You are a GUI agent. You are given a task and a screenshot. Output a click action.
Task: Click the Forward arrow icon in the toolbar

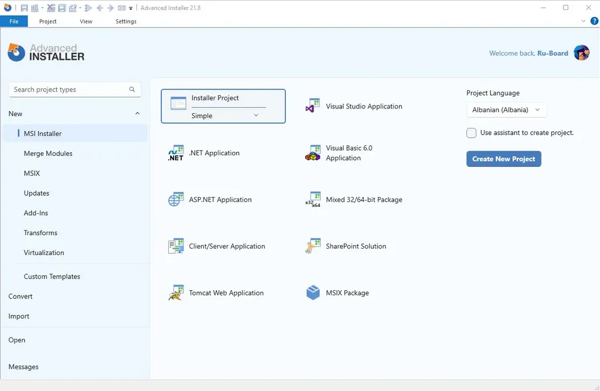point(111,8)
